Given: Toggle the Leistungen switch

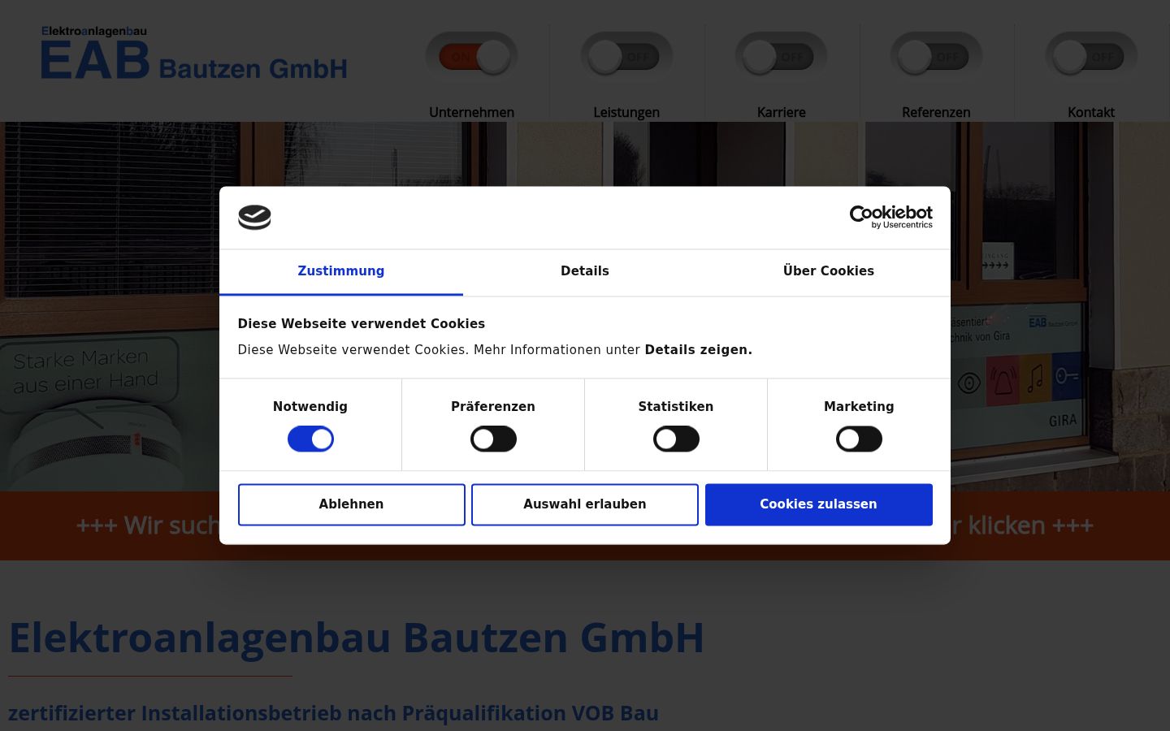Looking at the screenshot, I should [626, 57].
